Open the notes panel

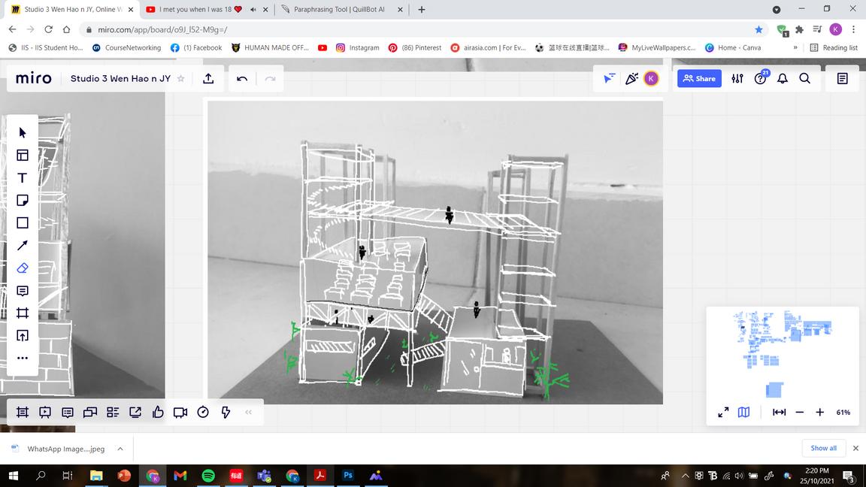pyautogui.click(x=842, y=78)
